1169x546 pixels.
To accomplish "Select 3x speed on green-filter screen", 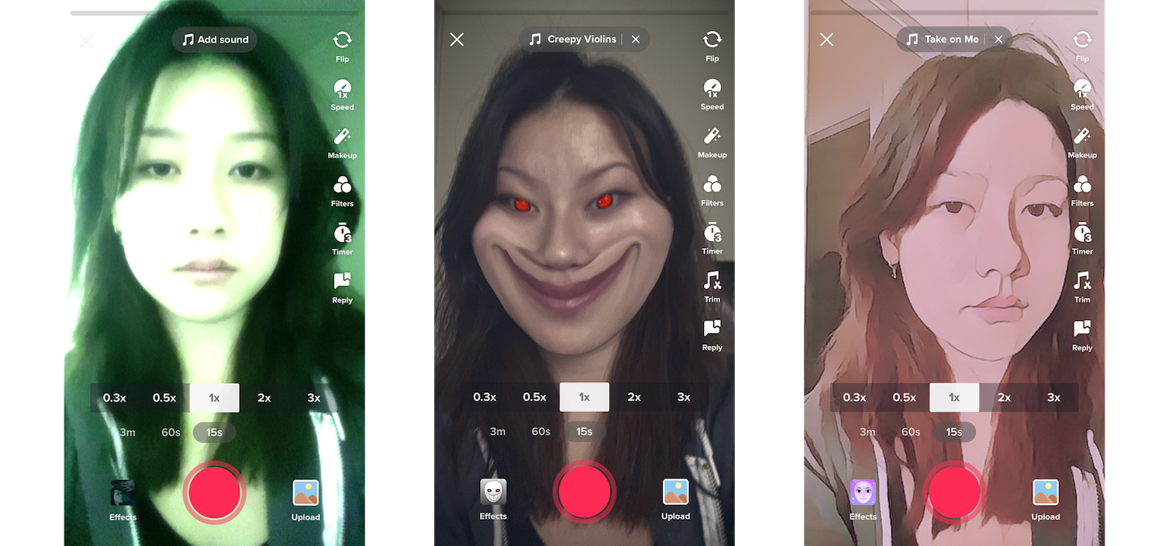I will [313, 398].
